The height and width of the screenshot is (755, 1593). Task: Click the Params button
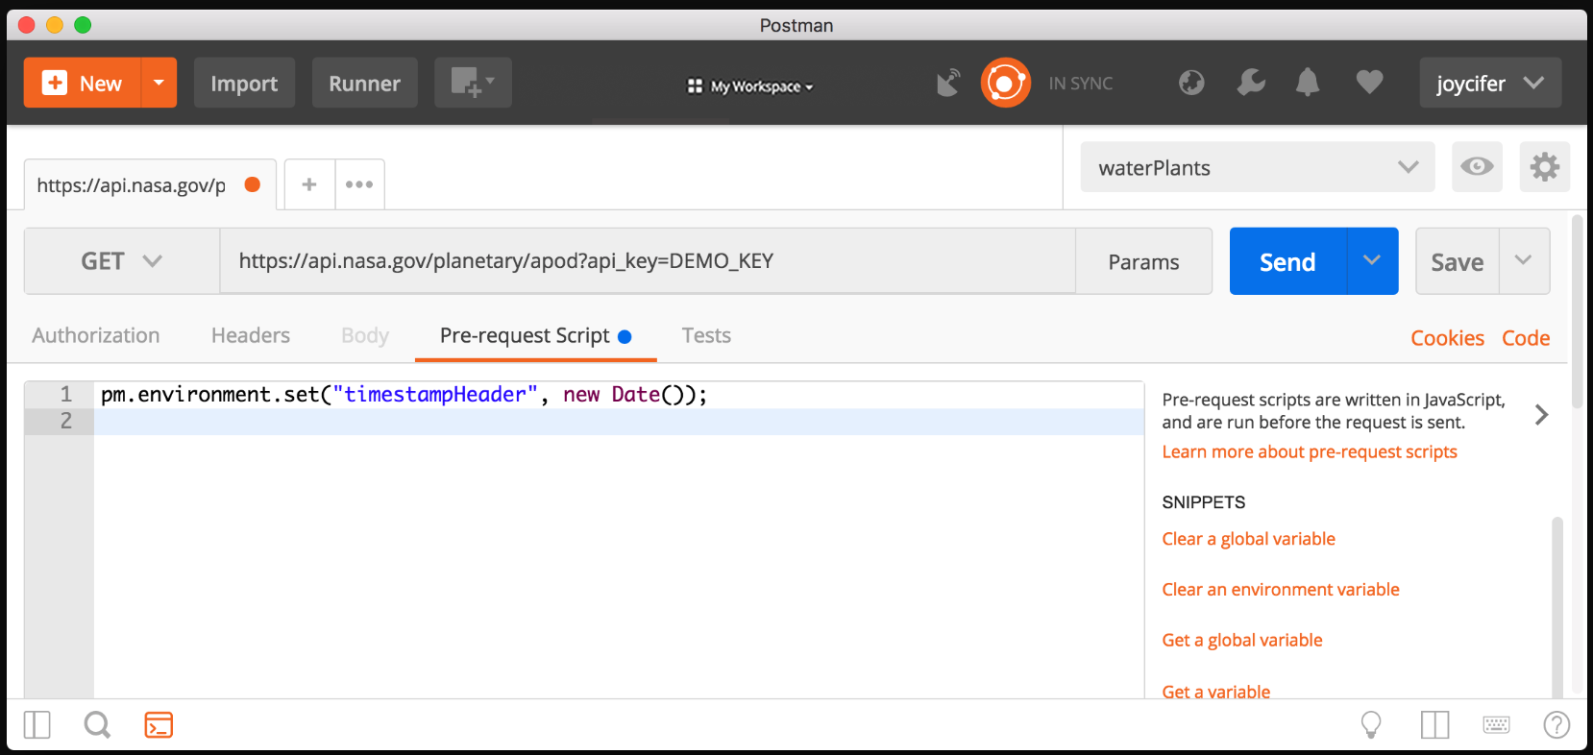click(1143, 261)
